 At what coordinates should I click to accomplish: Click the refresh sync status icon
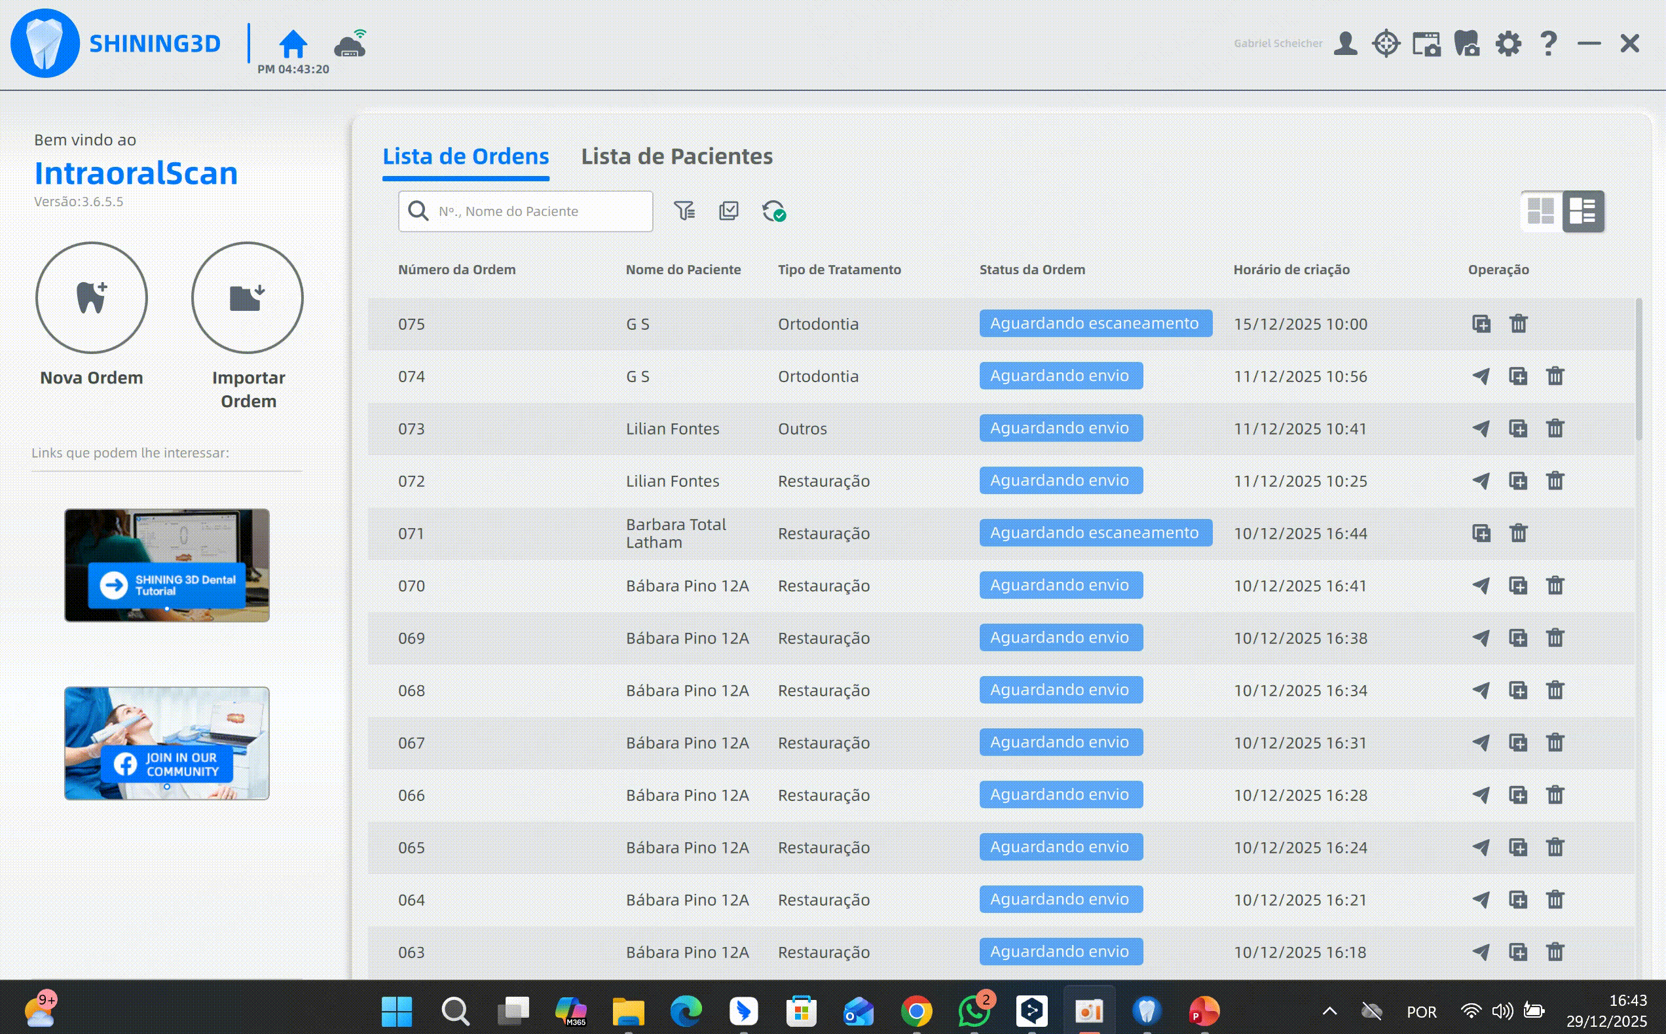[x=774, y=211]
